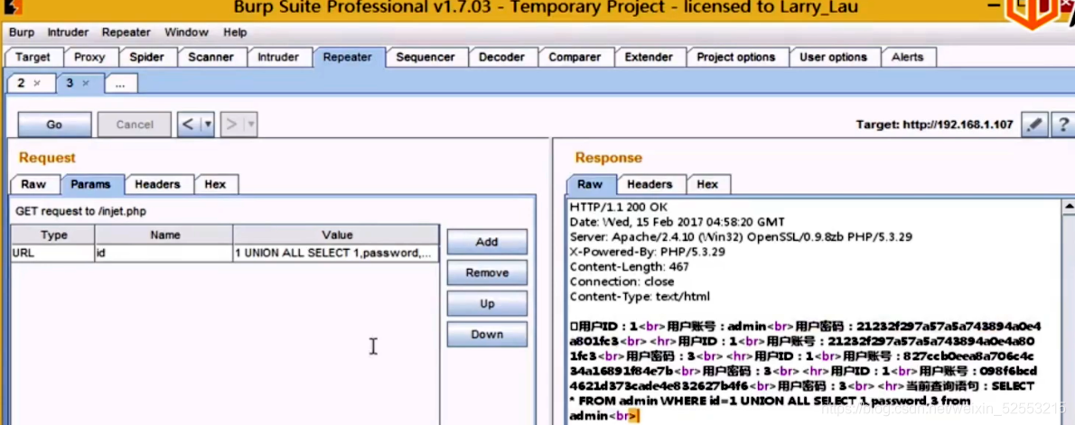1075x425 pixels.
Task: Click the HTTP/1.1 200 OK line
Action: (x=619, y=207)
